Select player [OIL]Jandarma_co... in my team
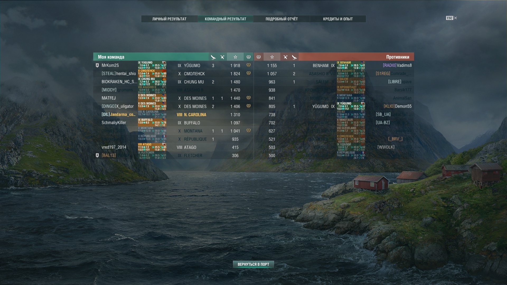The width and height of the screenshot is (507, 285). pyautogui.click(x=119, y=115)
